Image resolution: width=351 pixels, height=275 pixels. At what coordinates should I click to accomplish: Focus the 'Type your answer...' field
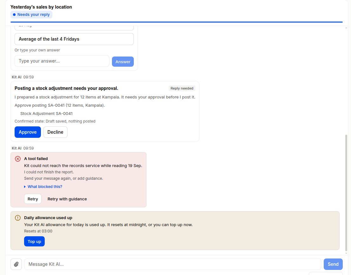click(62, 61)
